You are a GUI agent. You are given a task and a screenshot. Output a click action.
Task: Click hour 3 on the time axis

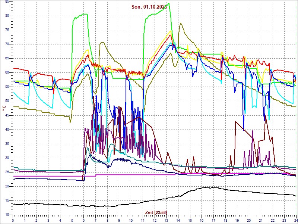click(48, 220)
